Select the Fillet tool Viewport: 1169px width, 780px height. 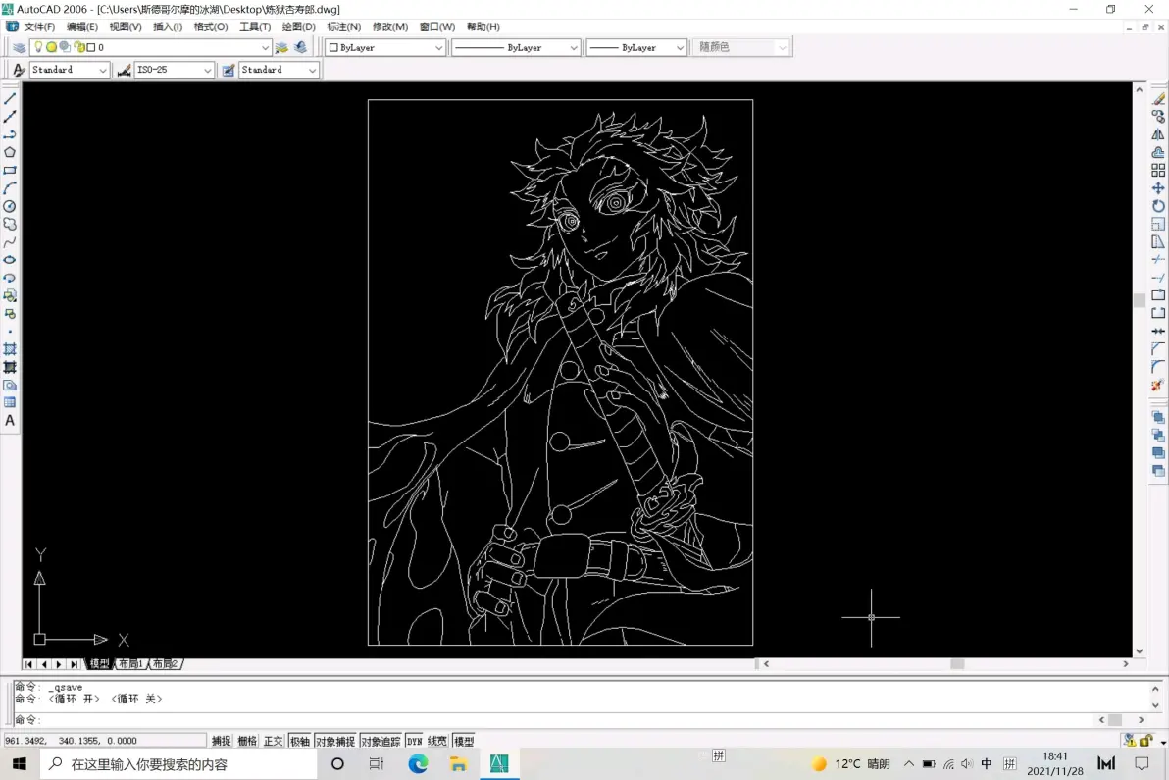(x=1158, y=367)
